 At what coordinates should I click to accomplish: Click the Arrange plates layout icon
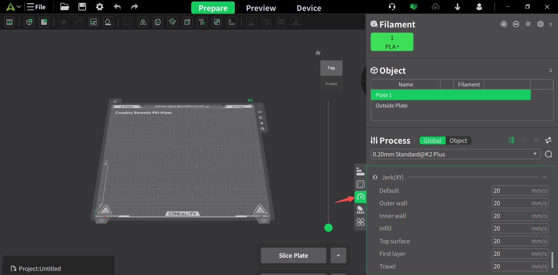click(x=93, y=22)
